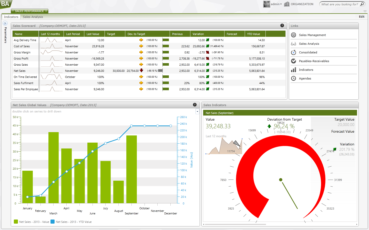Click the Sales Analysis glasses icon

[294, 44]
